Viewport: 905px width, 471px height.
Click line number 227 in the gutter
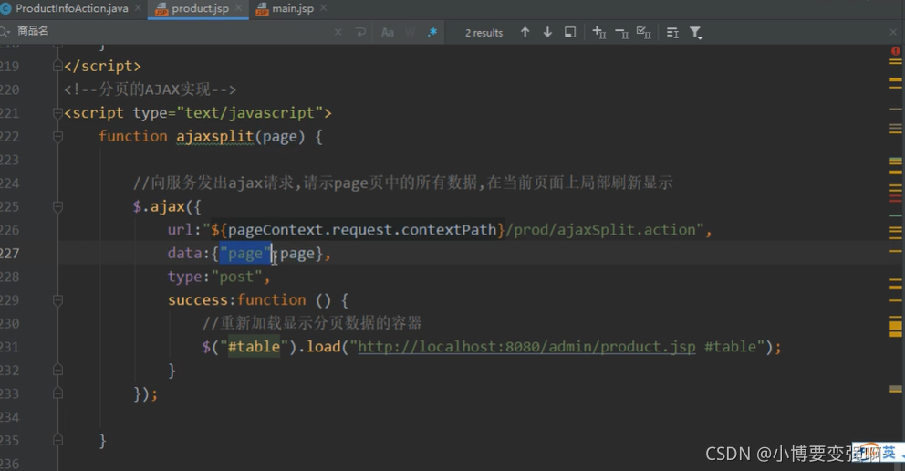pos(9,253)
